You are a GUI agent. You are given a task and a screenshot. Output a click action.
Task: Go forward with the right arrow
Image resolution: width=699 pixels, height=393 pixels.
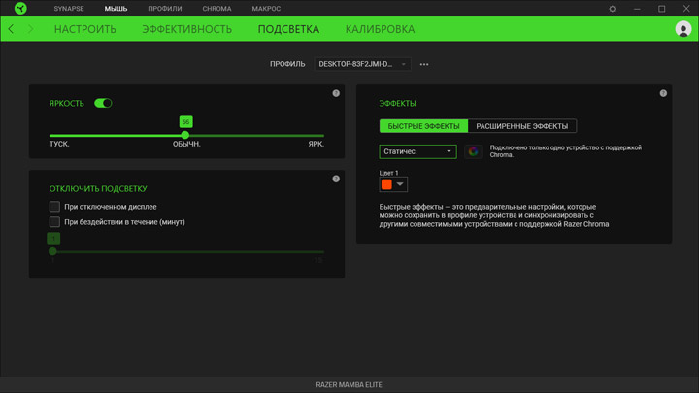pos(30,29)
